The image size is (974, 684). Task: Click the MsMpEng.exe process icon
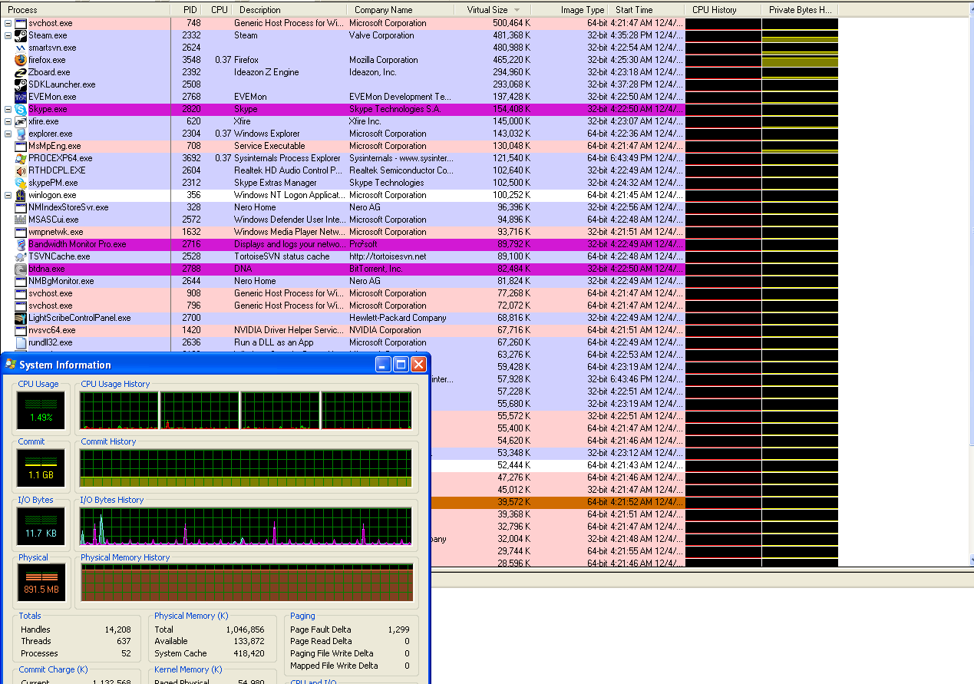(x=21, y=146)
